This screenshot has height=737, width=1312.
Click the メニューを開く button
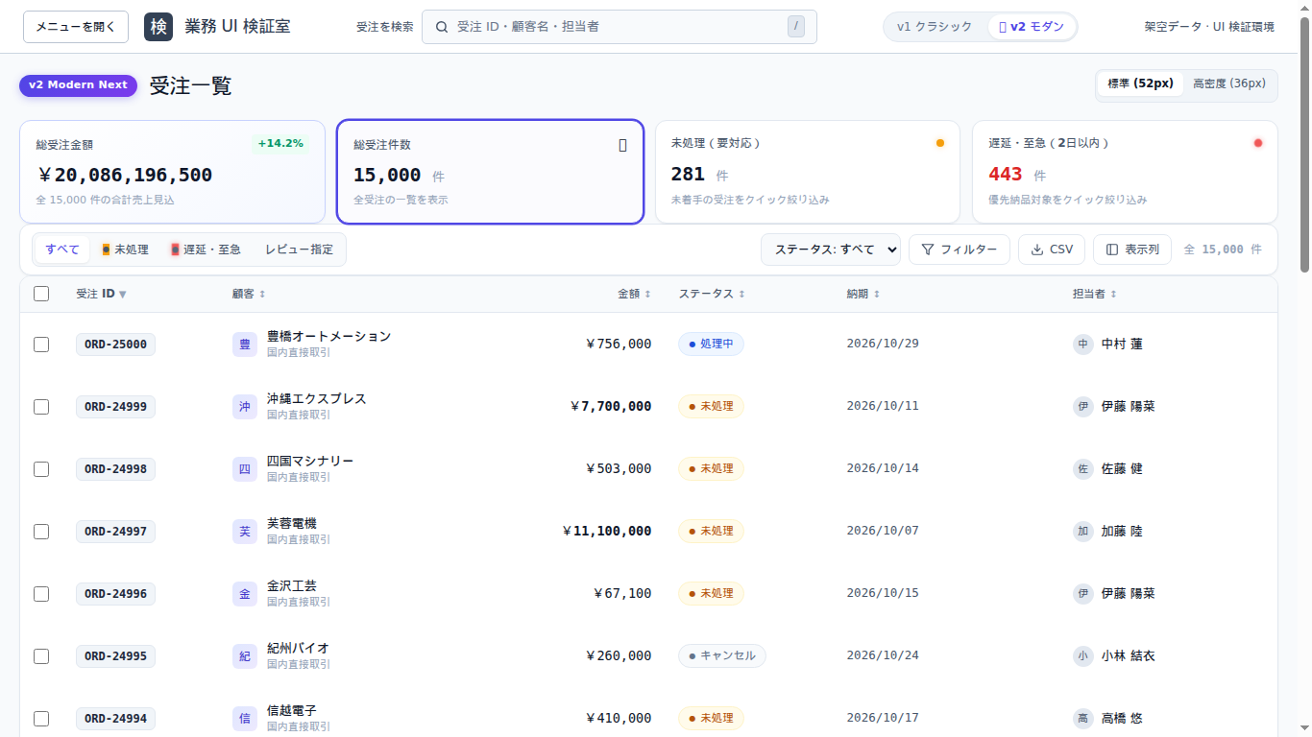[x=76, y=27]
